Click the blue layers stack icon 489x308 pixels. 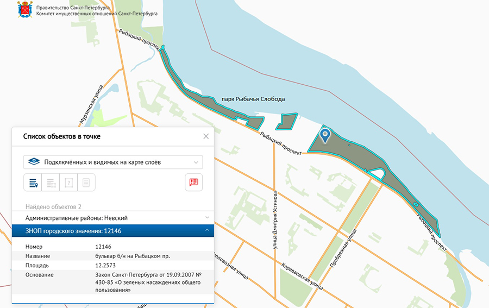34,162
